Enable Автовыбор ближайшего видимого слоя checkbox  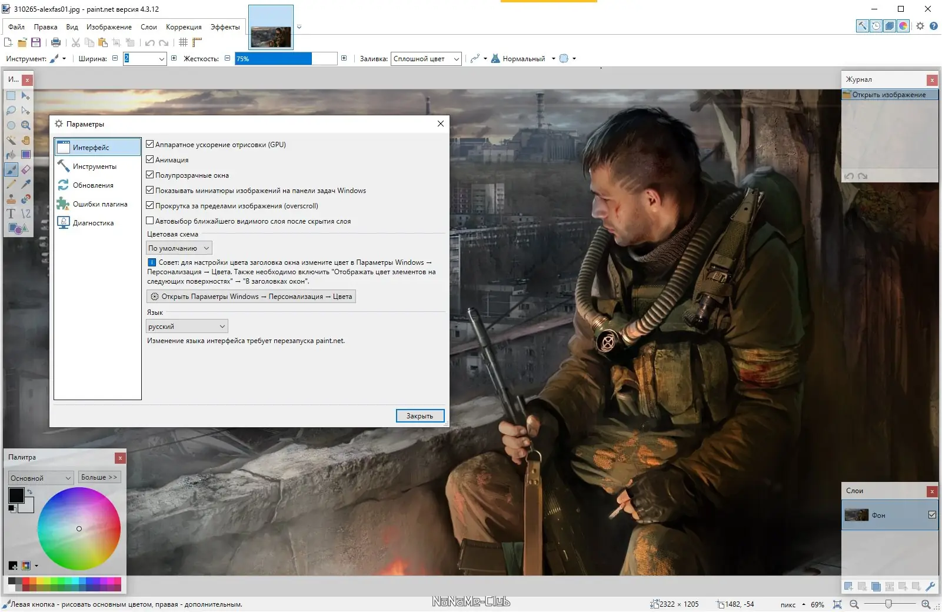point(150,221)
